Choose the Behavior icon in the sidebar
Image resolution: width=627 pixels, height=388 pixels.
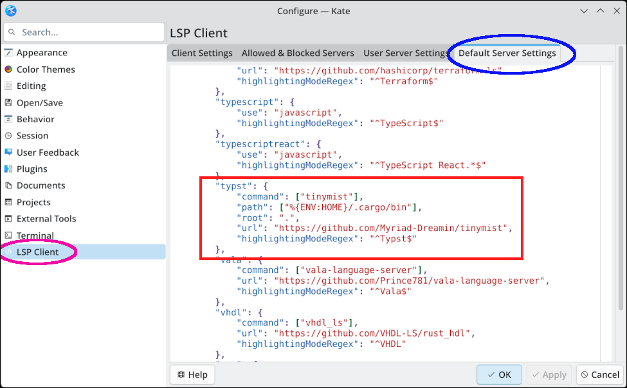8,119
